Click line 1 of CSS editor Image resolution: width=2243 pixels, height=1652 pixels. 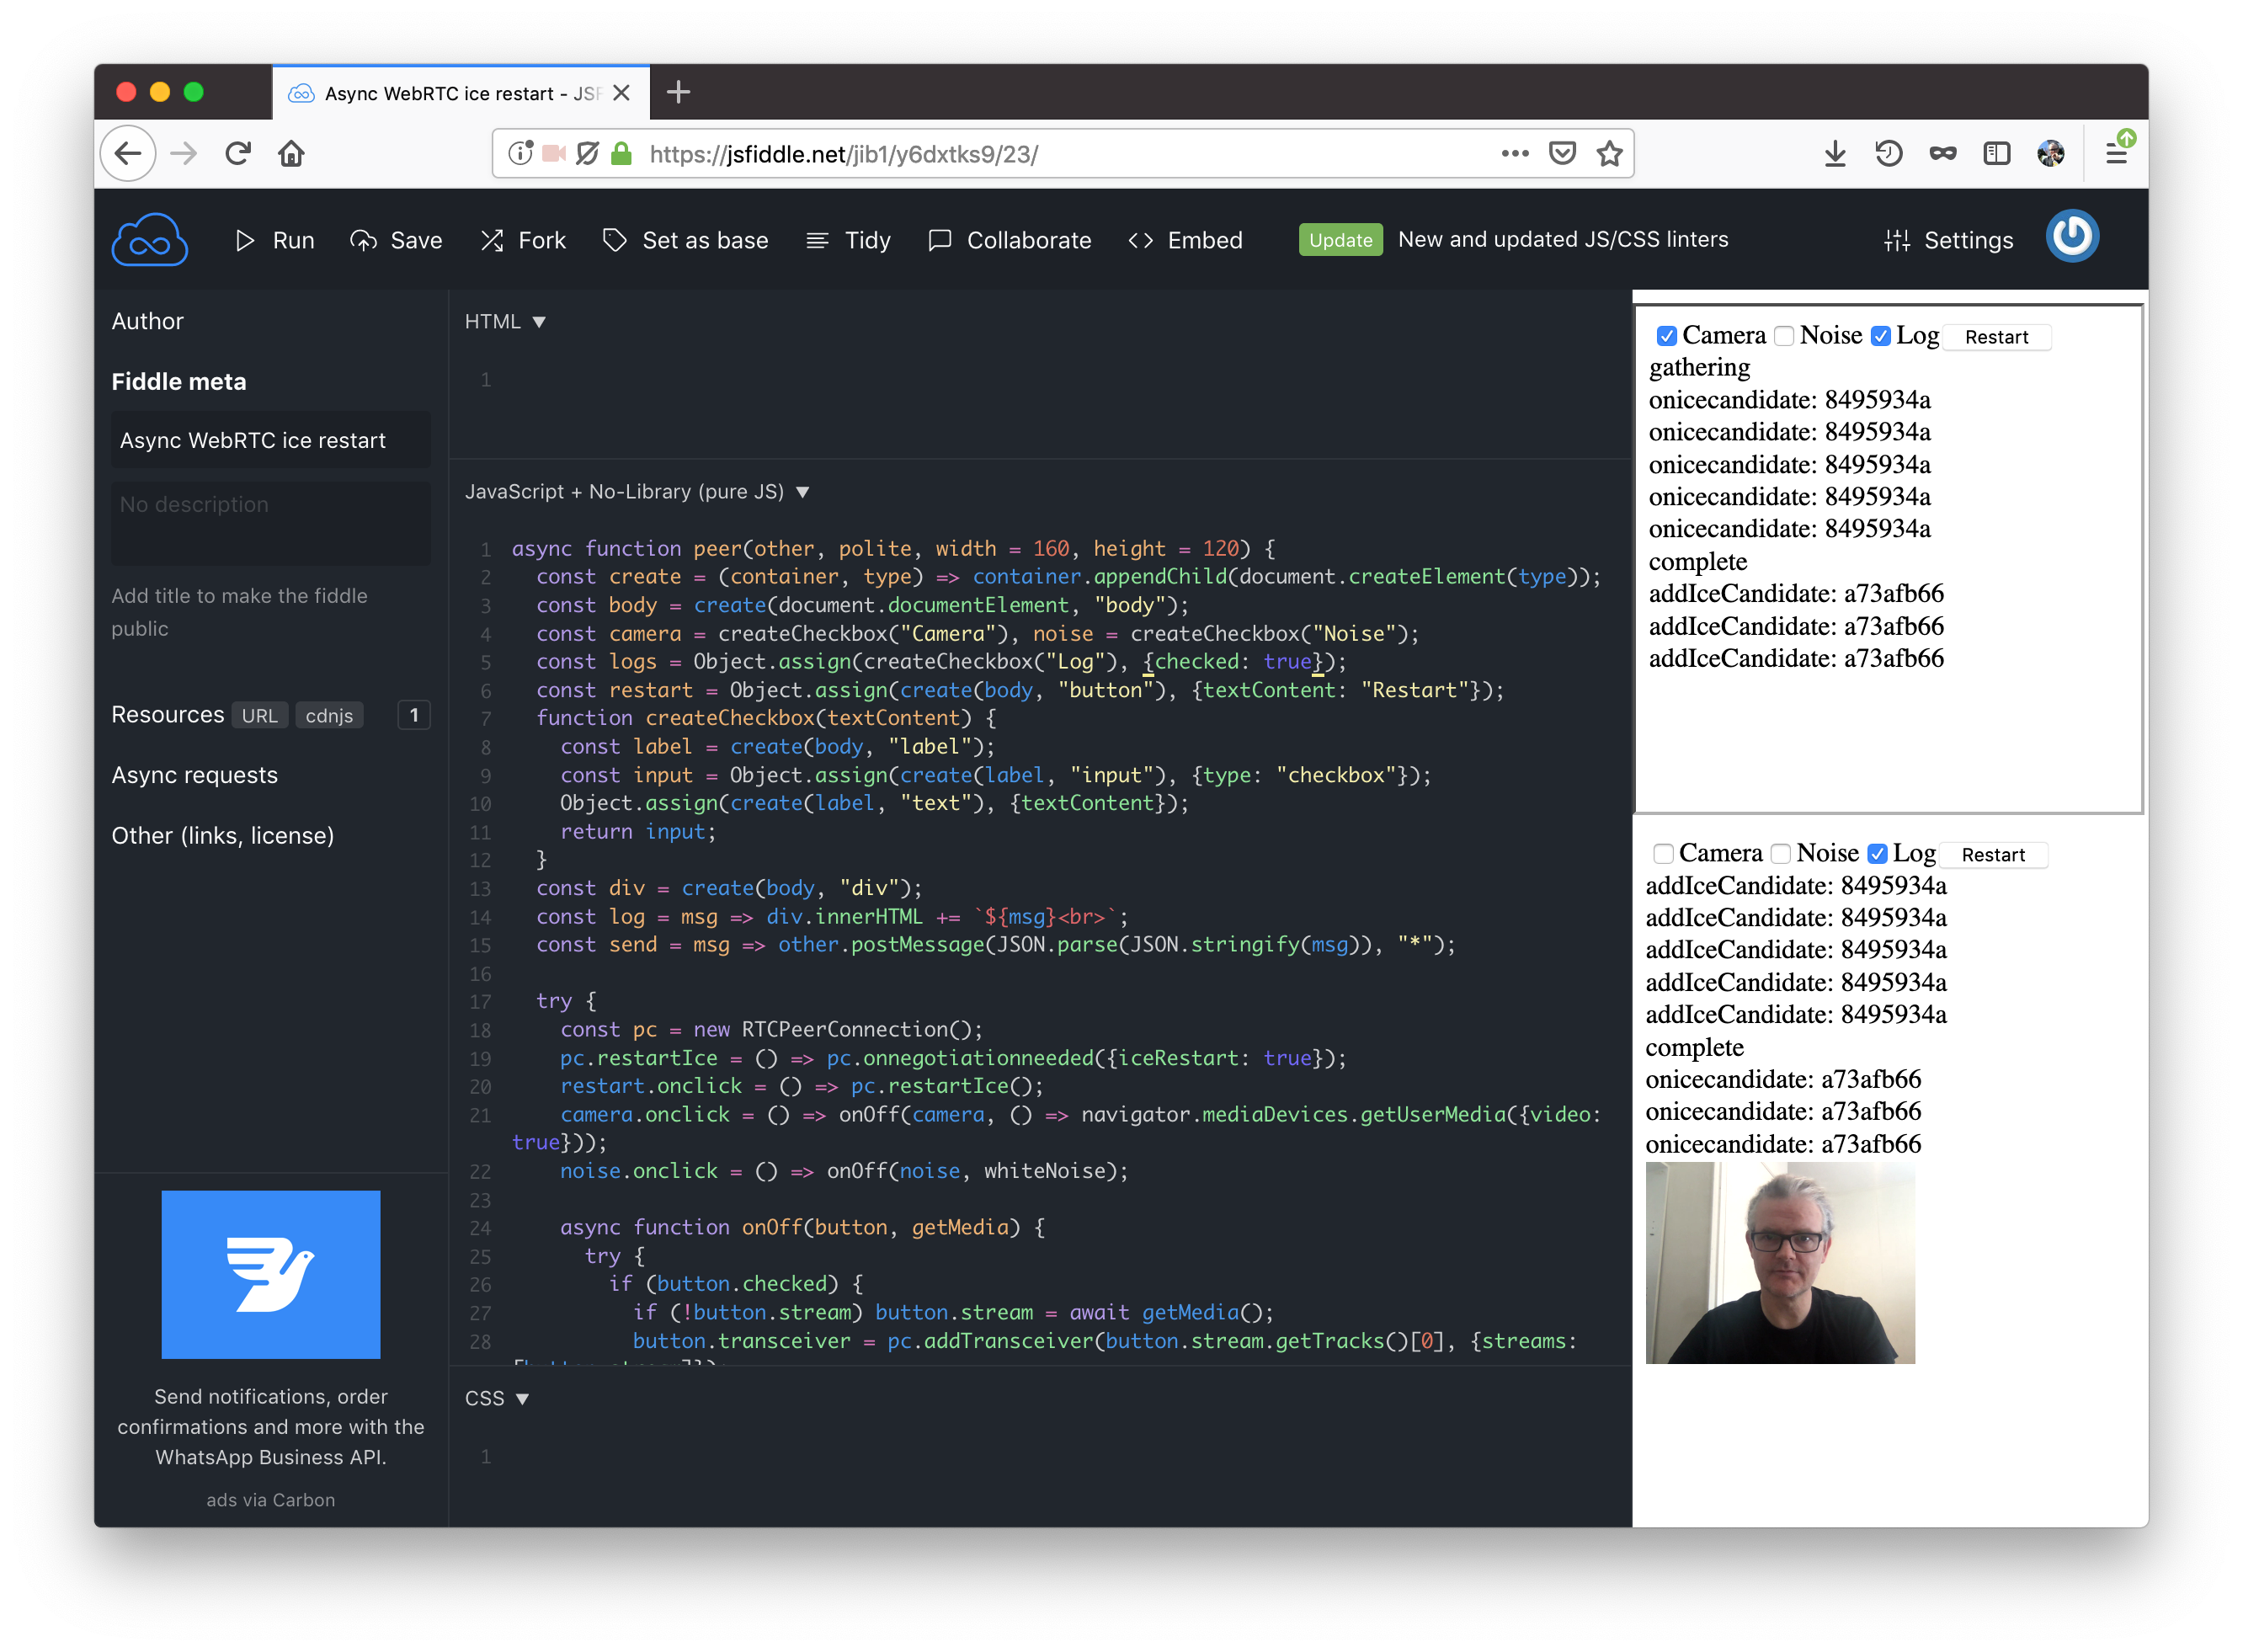(1040, 1456)
